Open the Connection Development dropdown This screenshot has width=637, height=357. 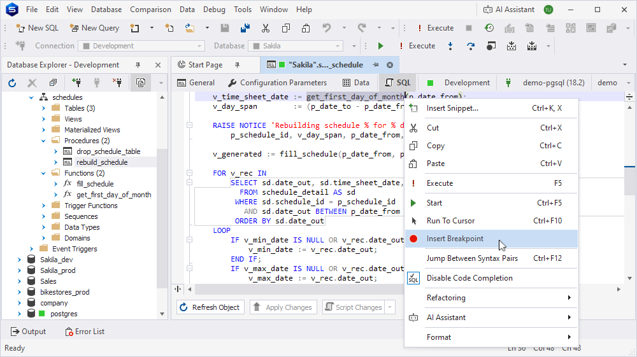click(199, 46)
